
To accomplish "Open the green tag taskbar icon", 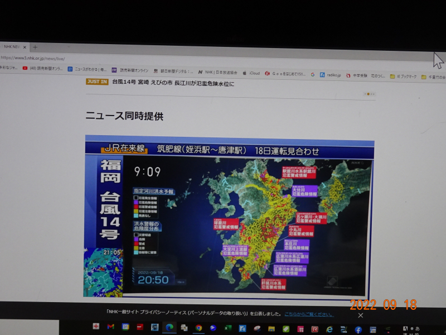I will 286,329.
